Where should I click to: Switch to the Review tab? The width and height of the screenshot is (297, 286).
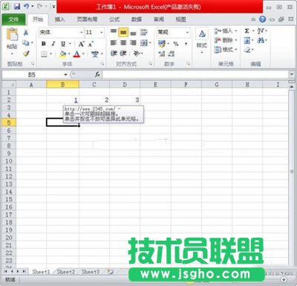(x=159, y=19)
